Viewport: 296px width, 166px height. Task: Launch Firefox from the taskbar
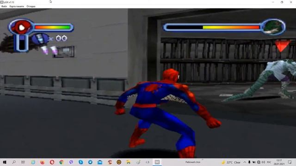click(43, 162)
